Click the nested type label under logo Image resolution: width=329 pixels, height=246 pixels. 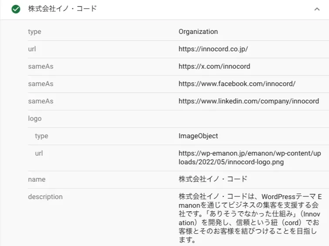pos(41,136)
